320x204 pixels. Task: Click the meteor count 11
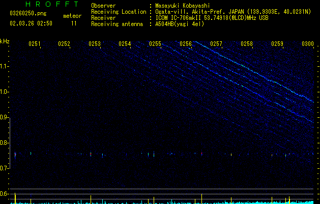click(74, 23)
